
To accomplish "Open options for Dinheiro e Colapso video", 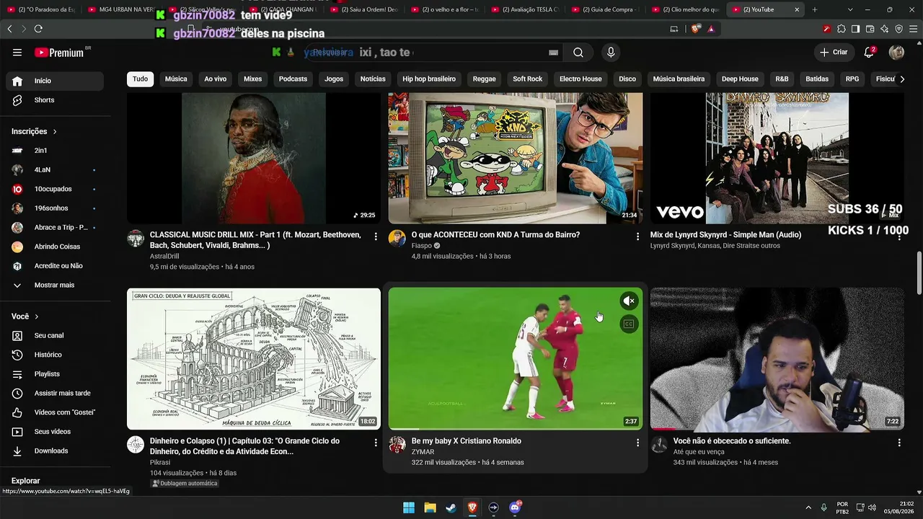I will tap(376, 442).
